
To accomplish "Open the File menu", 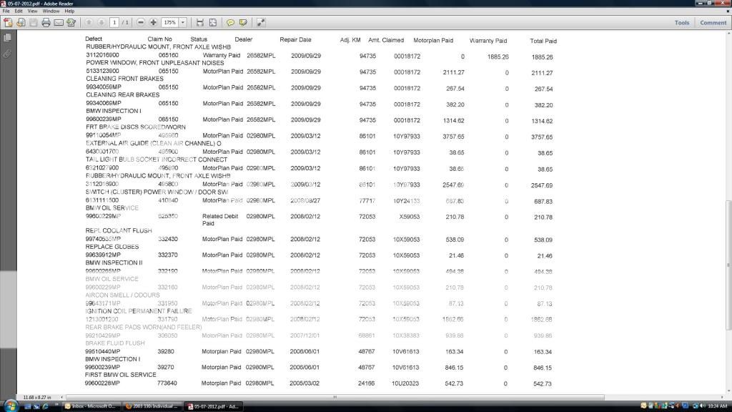I will click(6, 11).
